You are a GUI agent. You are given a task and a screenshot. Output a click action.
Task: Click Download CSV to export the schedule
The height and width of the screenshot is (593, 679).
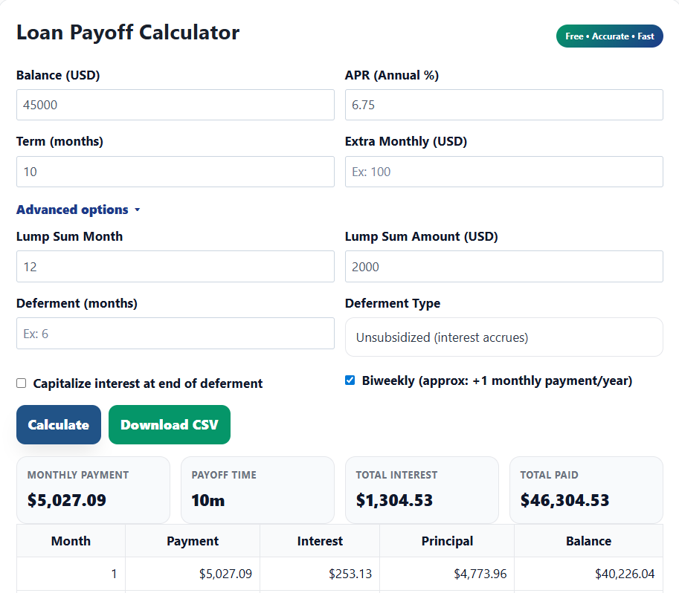pyautogui.click(x=169, y=424)
